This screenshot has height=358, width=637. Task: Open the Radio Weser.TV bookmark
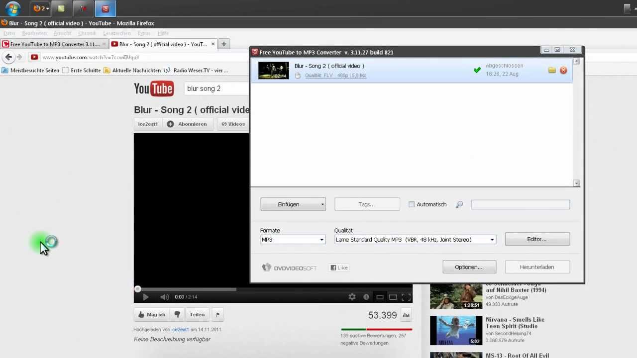(196, 71)
